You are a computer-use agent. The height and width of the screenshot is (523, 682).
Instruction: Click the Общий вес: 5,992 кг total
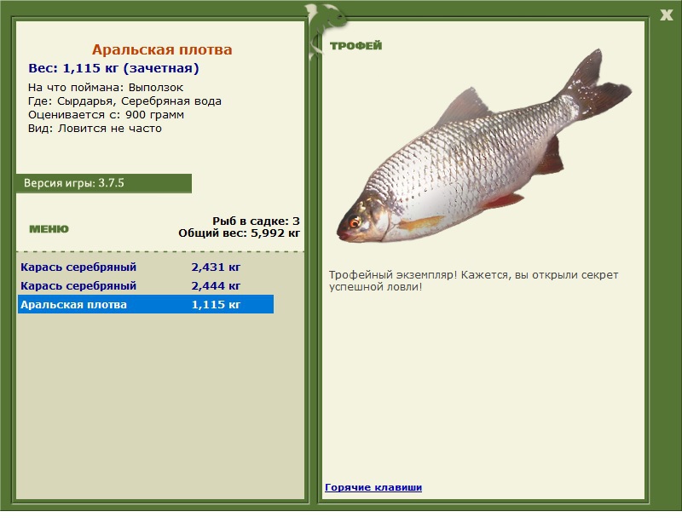click(x=239, y=233)
